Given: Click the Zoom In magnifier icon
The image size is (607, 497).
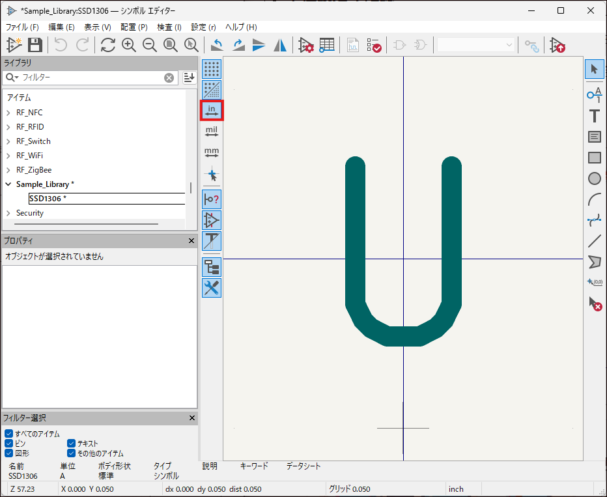Looking at the screenshot, I should 129,45.
